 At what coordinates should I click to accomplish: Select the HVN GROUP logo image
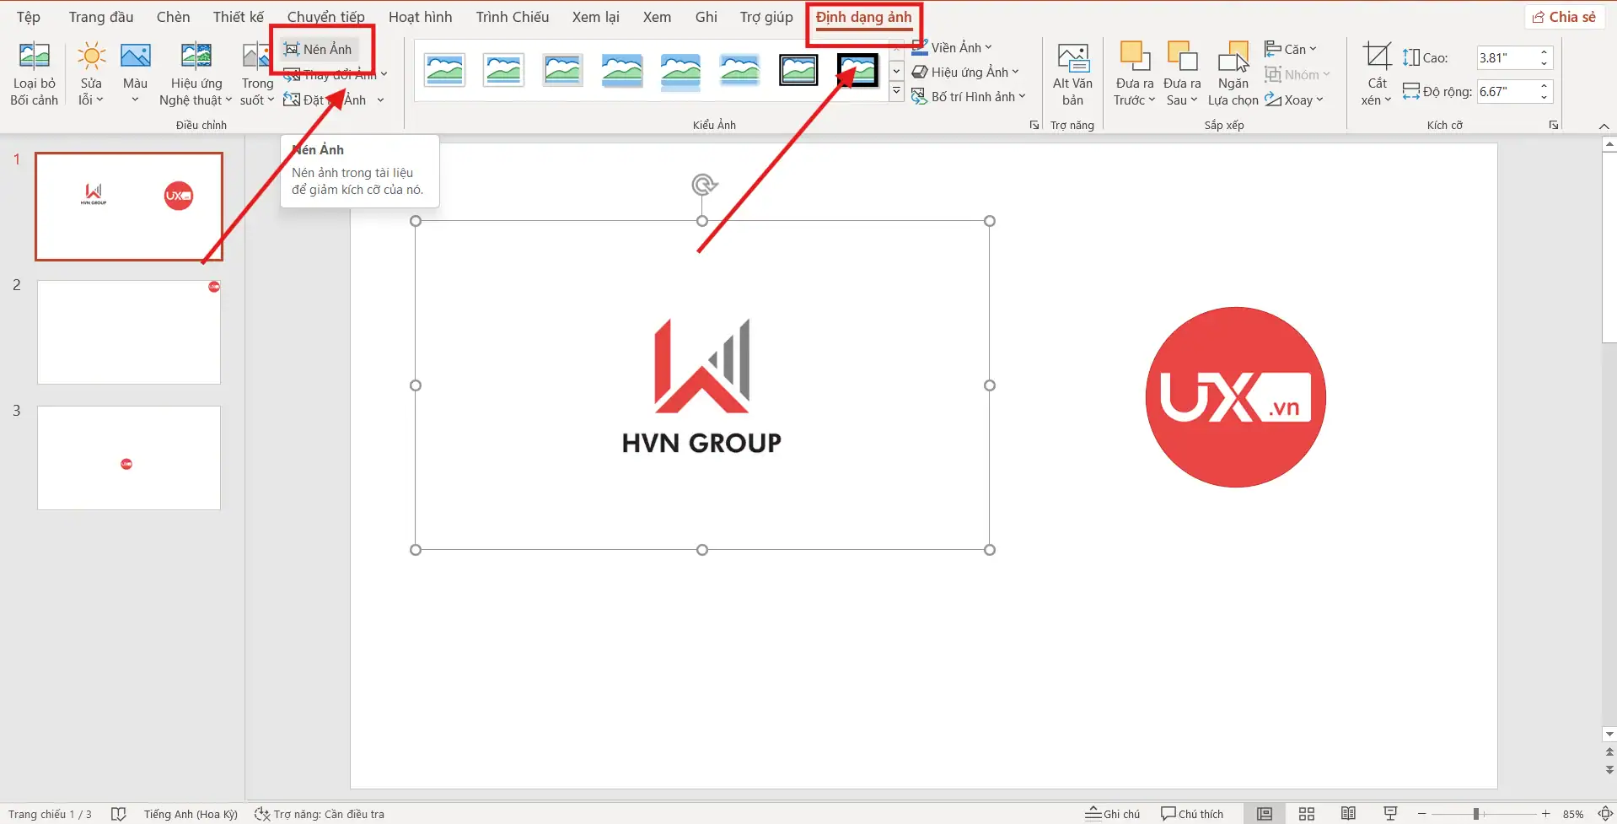[x=702, y=385]
